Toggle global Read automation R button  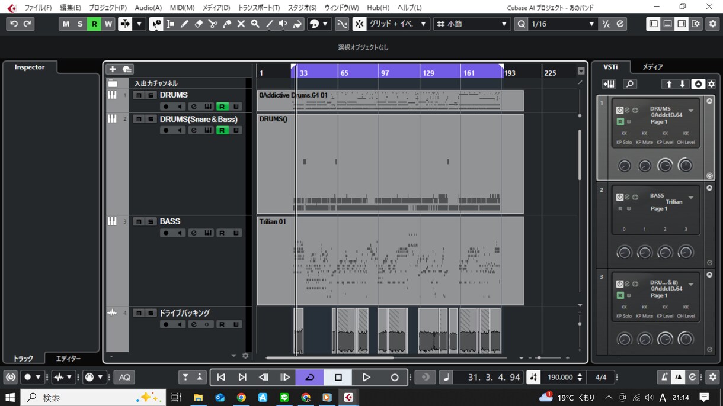94,24
